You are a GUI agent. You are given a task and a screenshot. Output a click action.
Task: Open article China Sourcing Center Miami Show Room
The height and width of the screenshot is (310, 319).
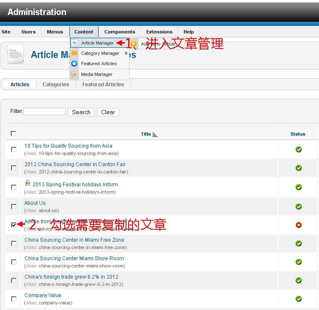click(74, 258)
